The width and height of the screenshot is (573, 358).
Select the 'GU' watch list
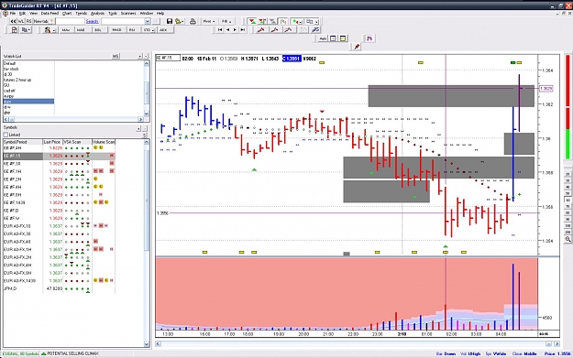[x=28, y=85]
